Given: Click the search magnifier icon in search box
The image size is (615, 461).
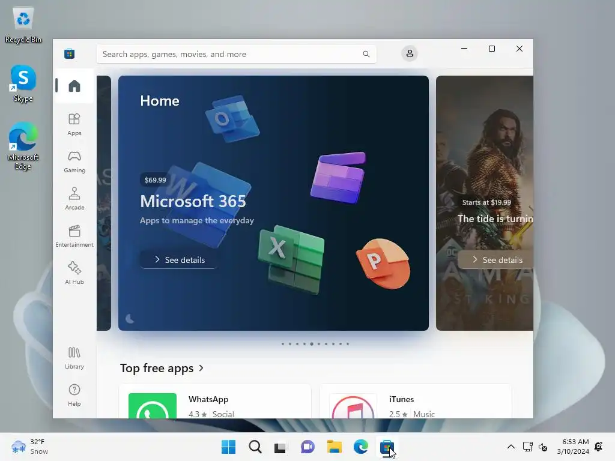Looking at the screenshot, I should [x=366, y=54].
